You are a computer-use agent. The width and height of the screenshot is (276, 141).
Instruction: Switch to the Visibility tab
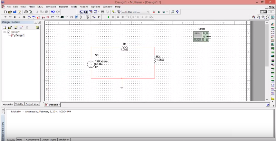click(x=19, y=104)
